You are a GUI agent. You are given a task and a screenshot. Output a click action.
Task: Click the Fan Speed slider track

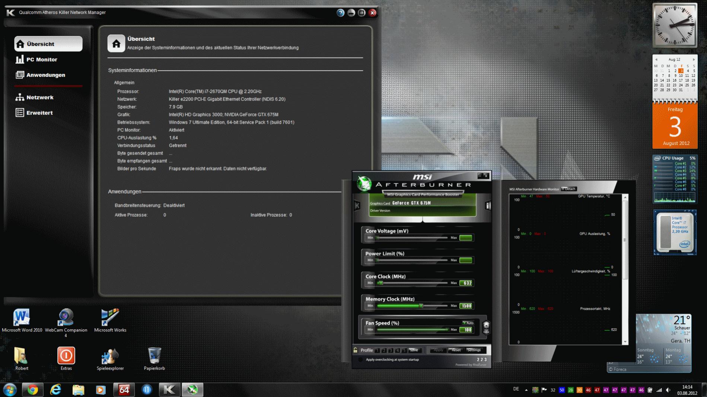click(412, 329)
